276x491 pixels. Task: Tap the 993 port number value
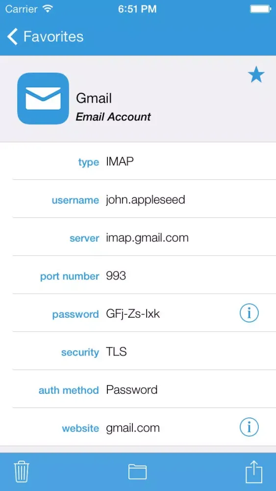116,276
